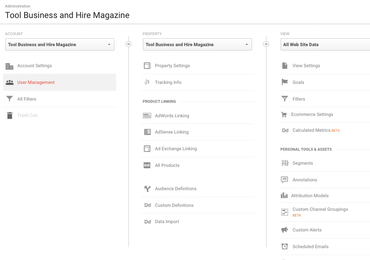Open the Account selector dropdown
The width and height of the screenshot is (370, 260).
[x=60, y=44]
